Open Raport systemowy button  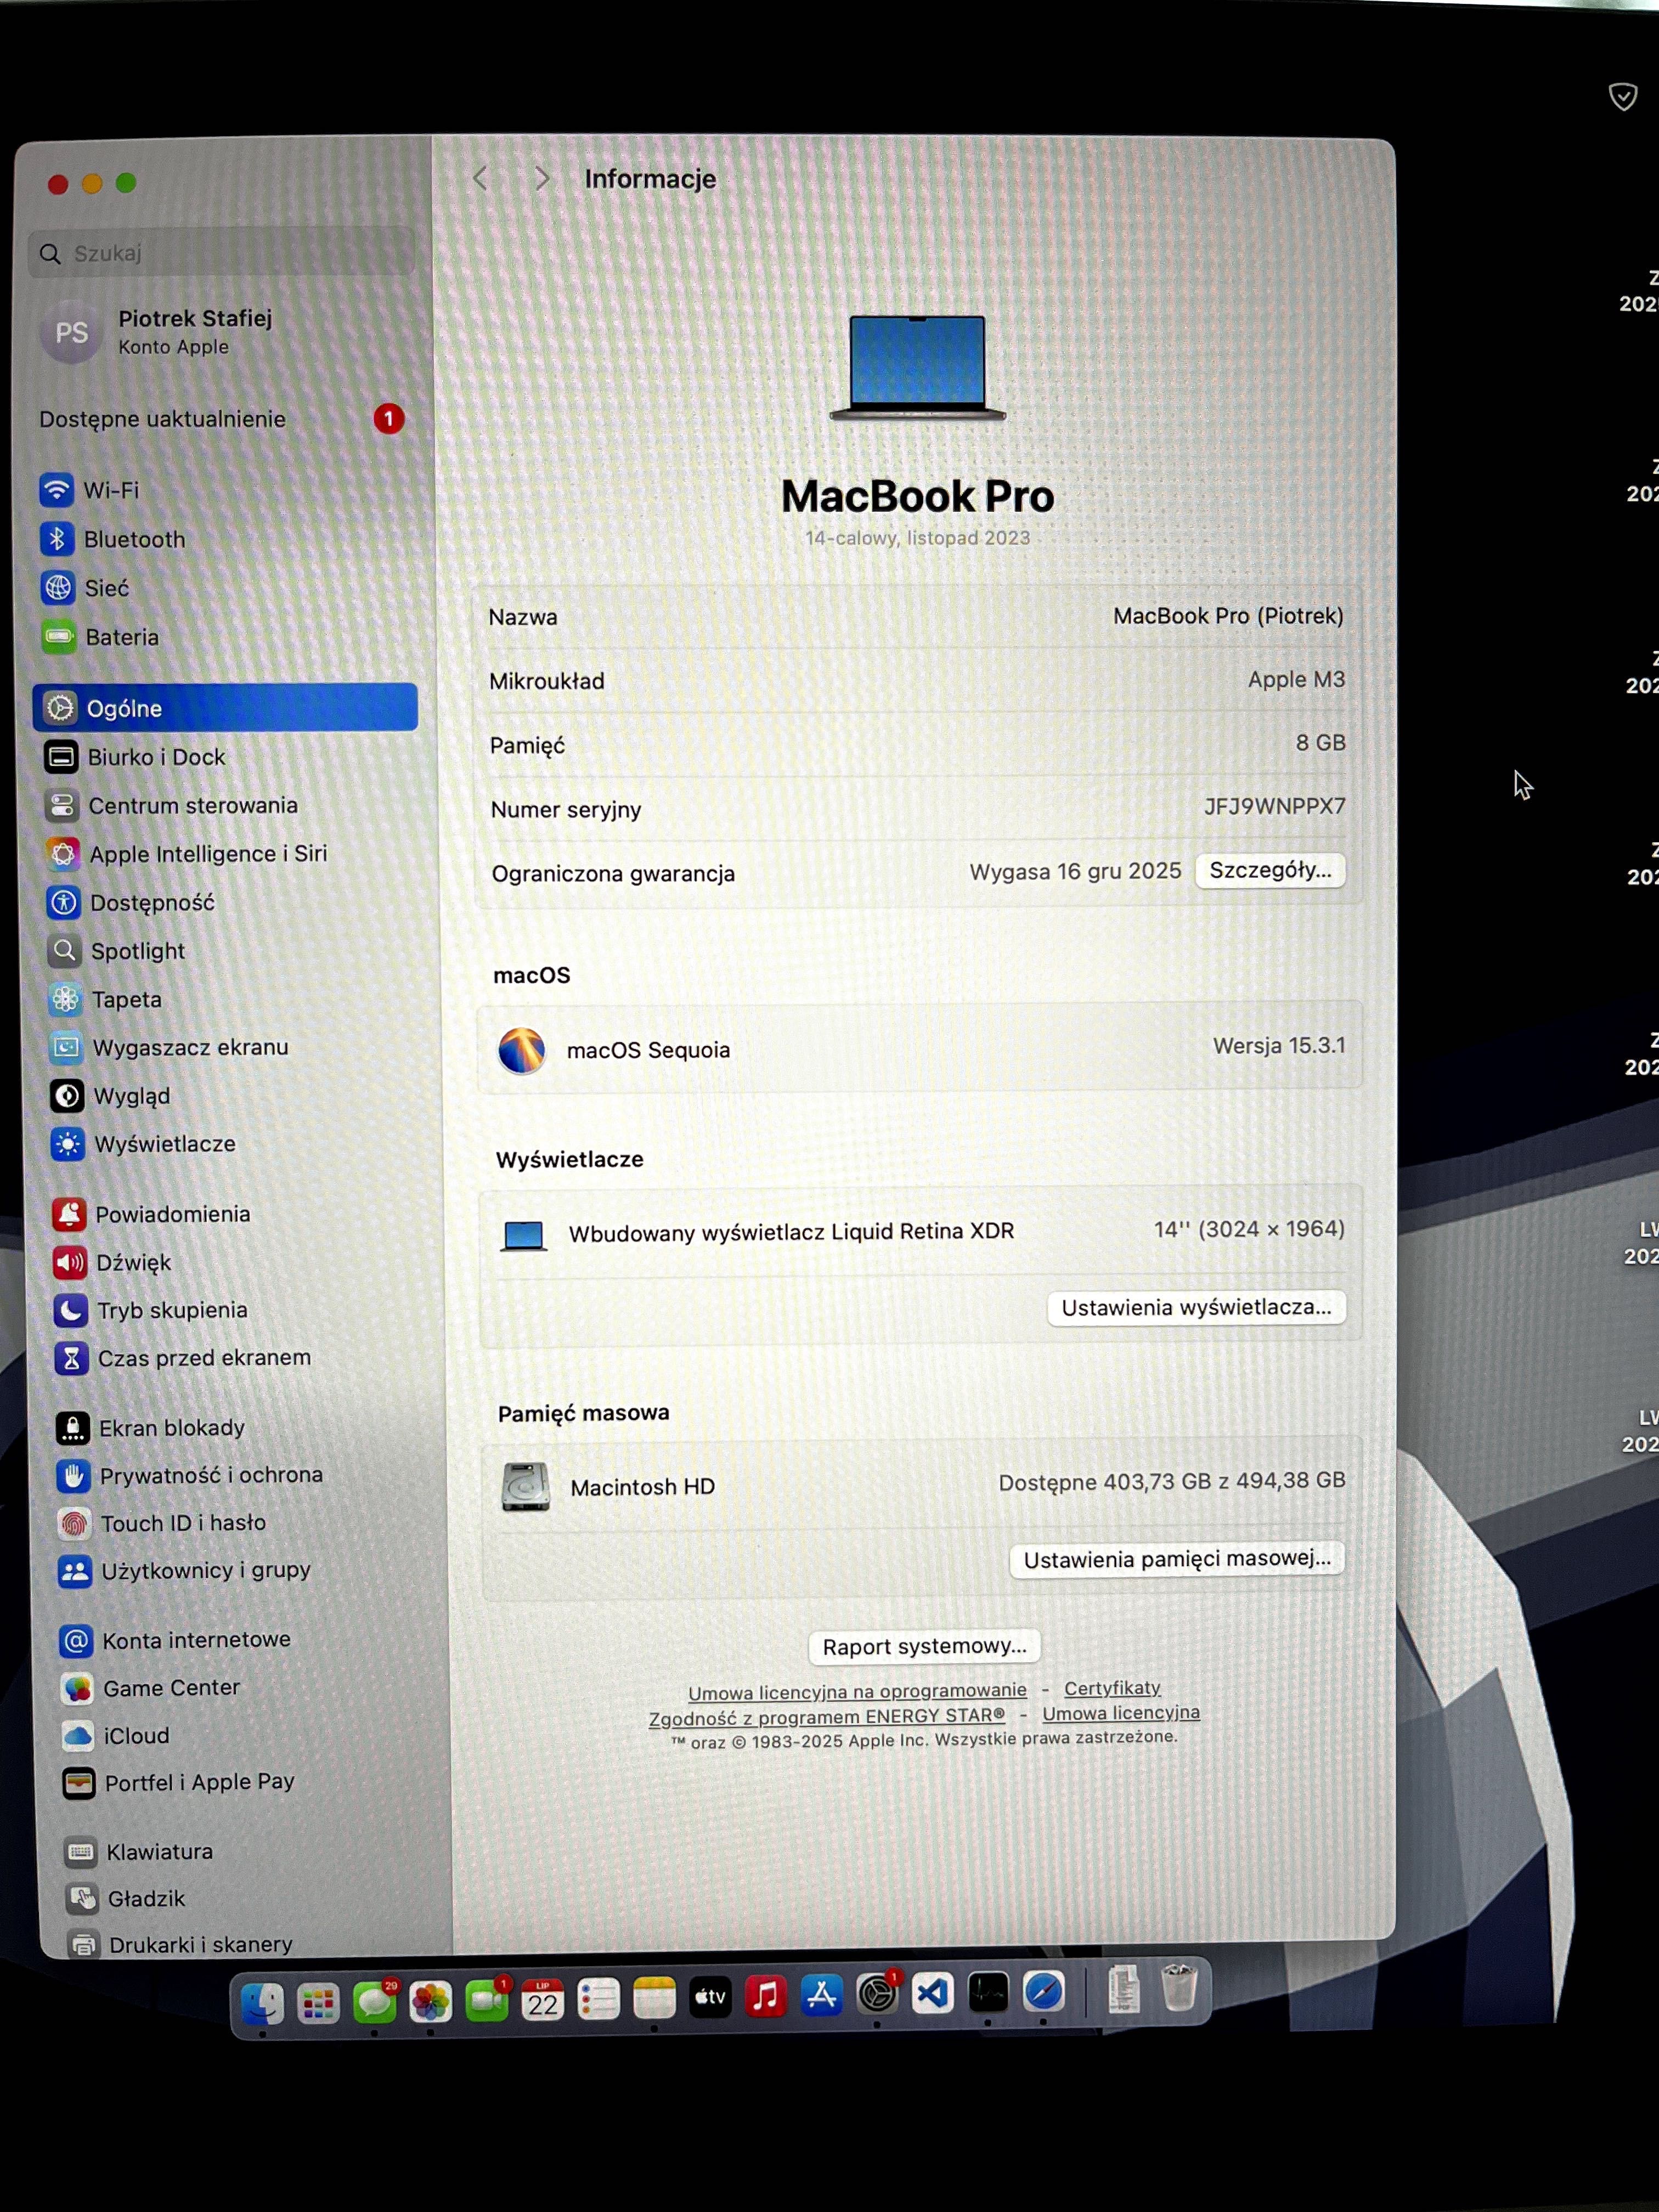924,1646
